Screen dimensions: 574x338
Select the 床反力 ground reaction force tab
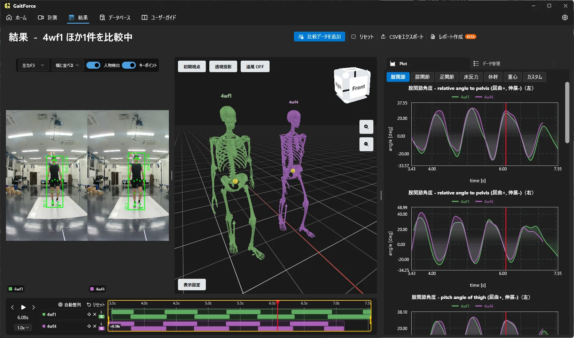coord(471,77)
